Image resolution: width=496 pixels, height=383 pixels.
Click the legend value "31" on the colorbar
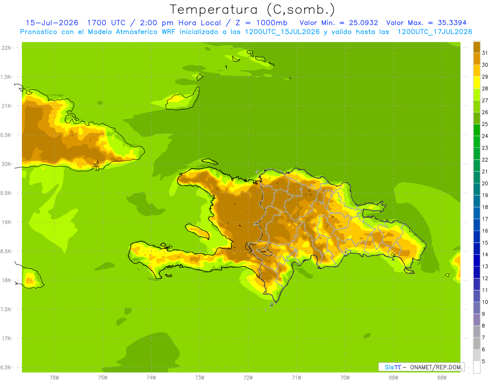point(485,53)
